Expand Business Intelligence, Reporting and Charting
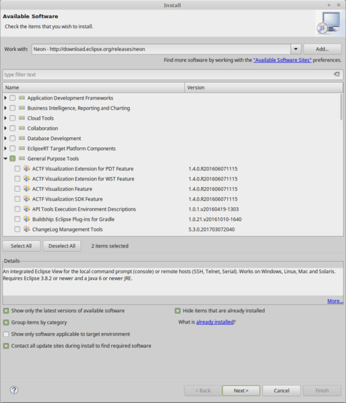 [x=5, y=108]
